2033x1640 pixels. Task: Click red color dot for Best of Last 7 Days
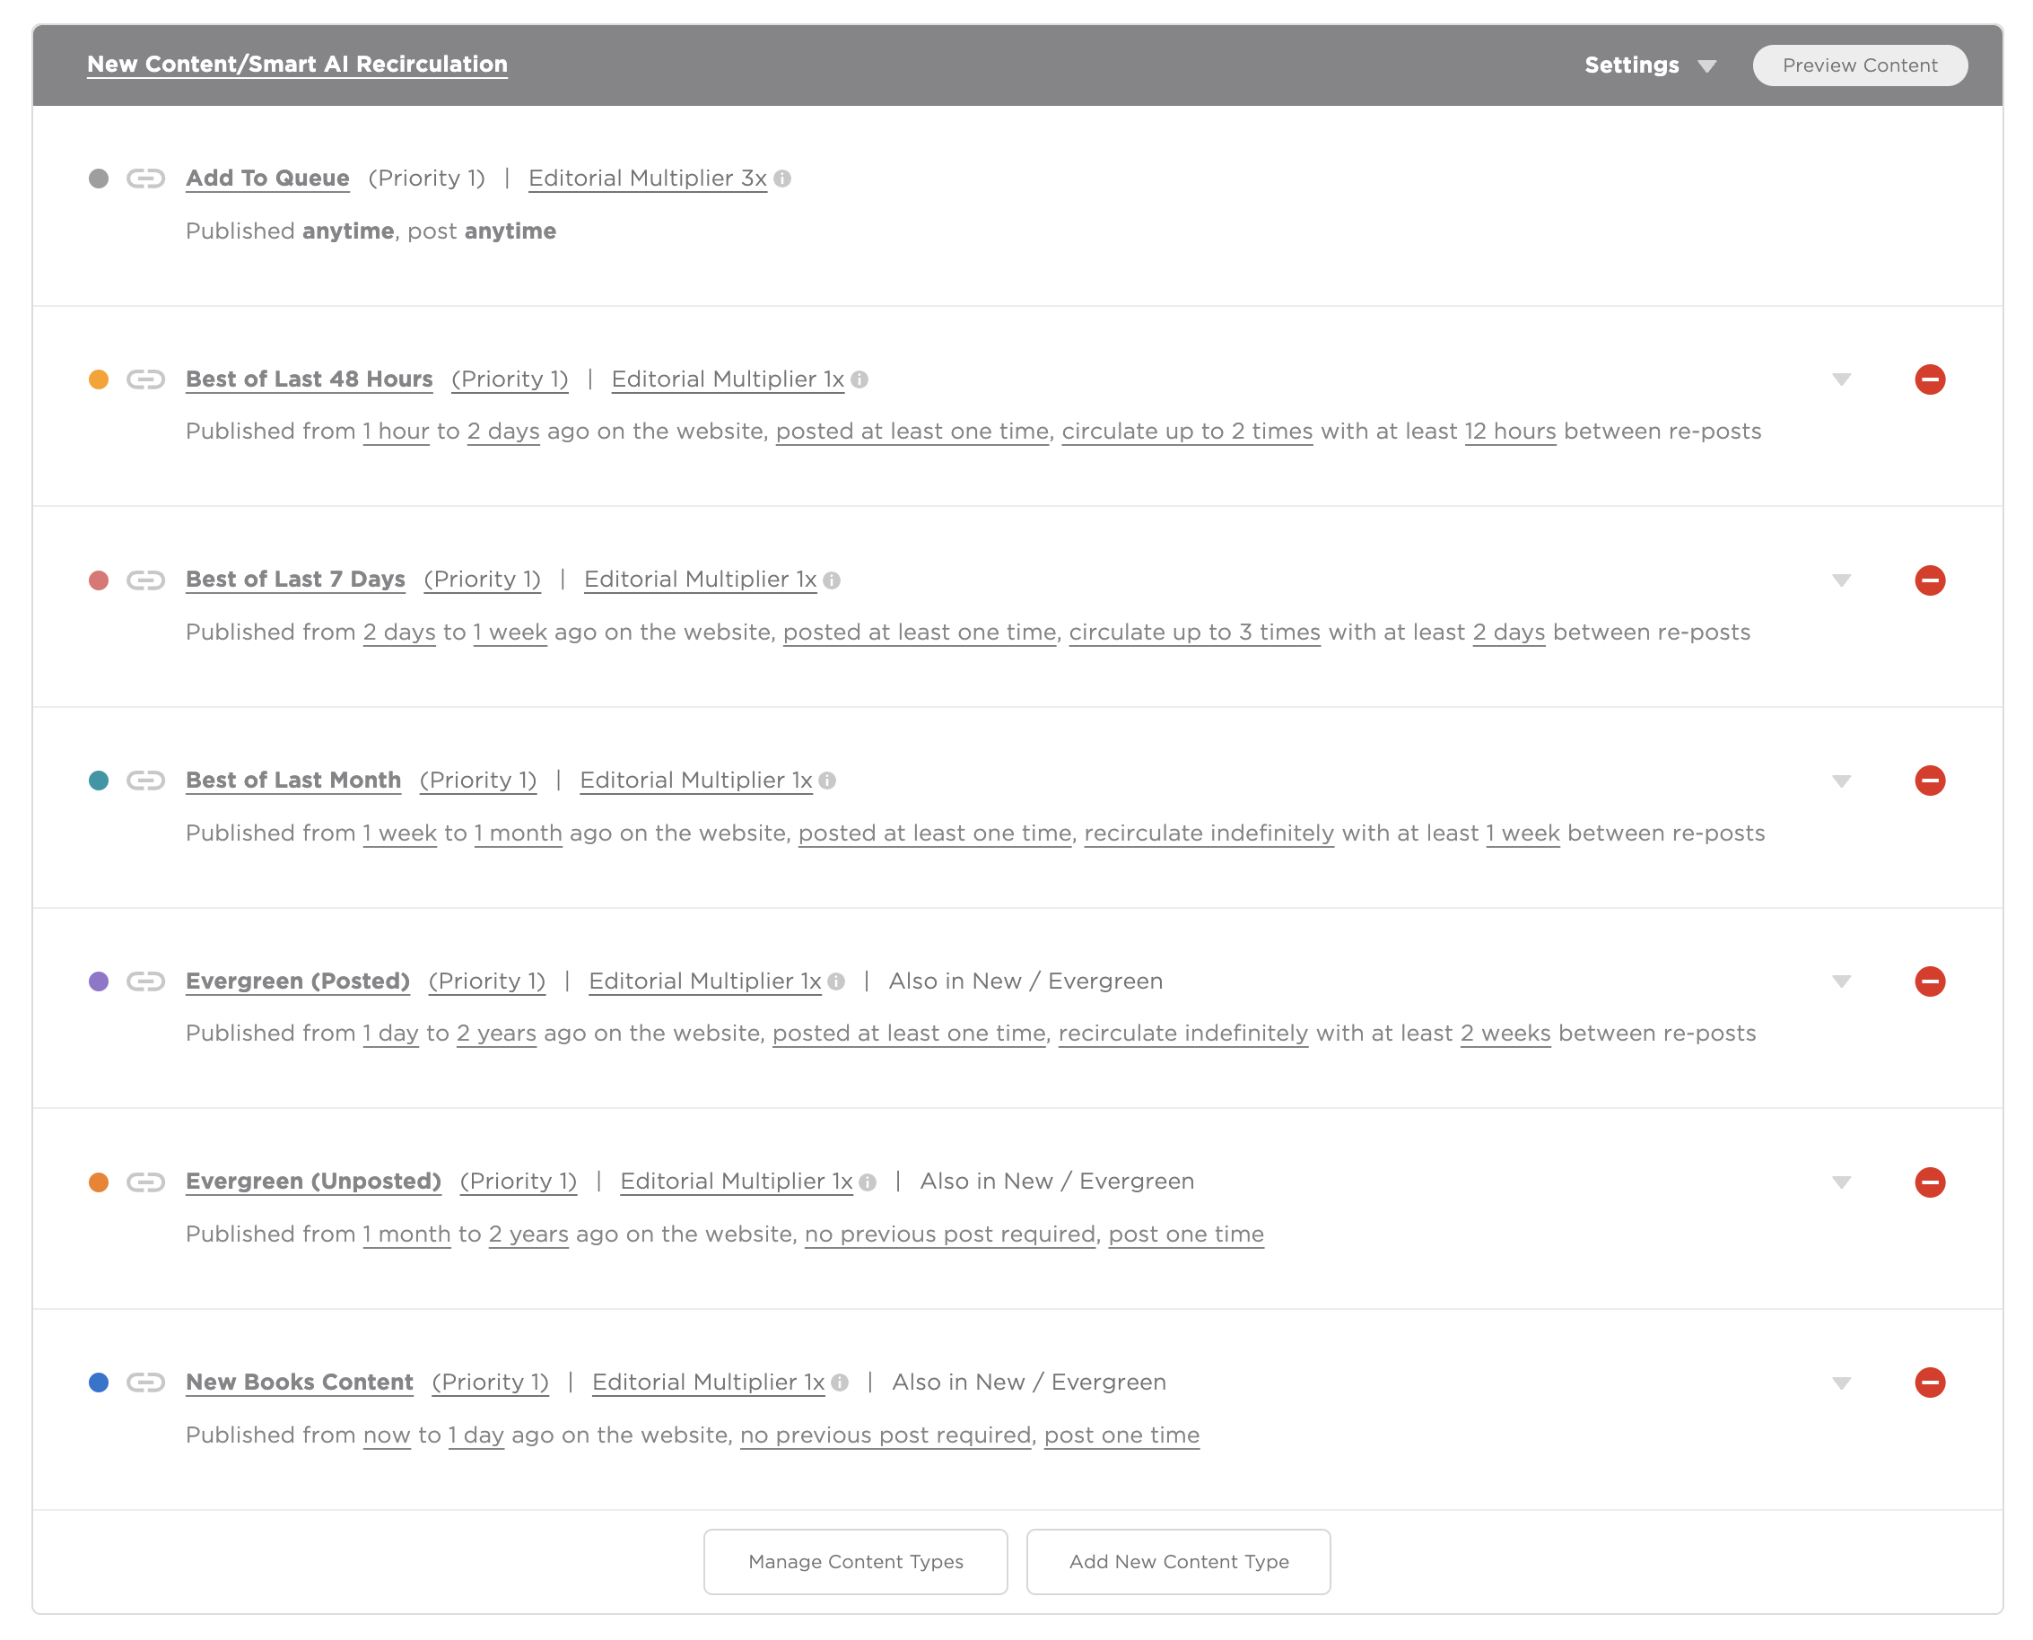click(x=99, y=580)
